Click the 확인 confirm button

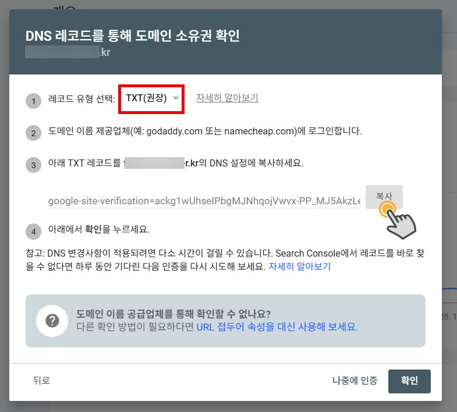click(409, 381)
